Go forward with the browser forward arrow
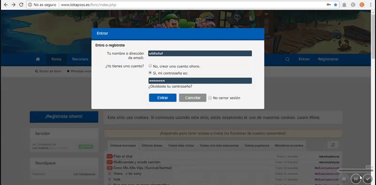Screen dimensions: 376x185 (14, 5)
